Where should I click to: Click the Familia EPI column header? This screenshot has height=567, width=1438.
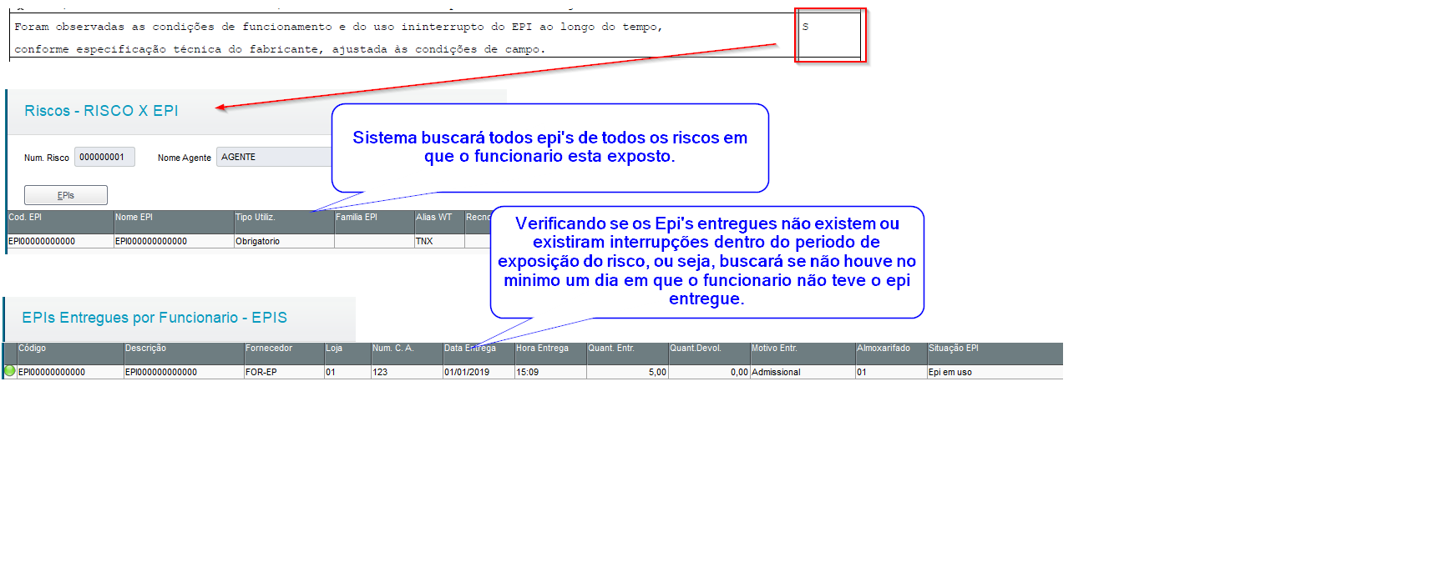[x=374, y=222]
